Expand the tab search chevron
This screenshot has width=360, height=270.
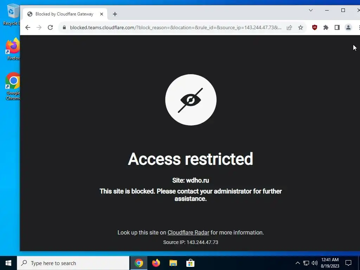[311, 10]
